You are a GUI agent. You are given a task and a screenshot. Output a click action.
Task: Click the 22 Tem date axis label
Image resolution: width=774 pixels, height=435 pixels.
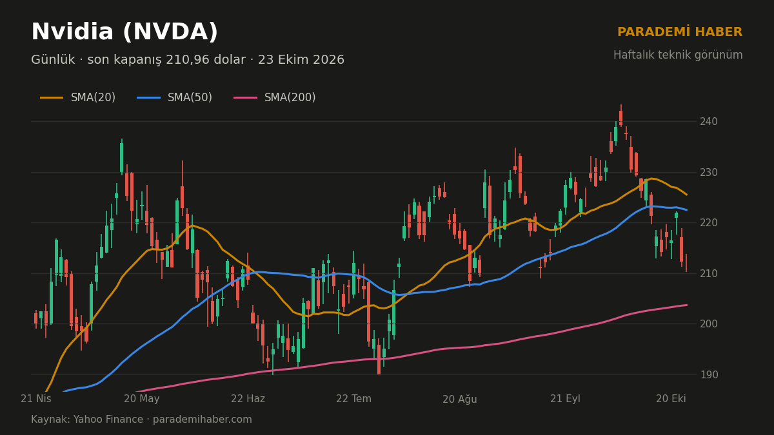tap(353, 399)
